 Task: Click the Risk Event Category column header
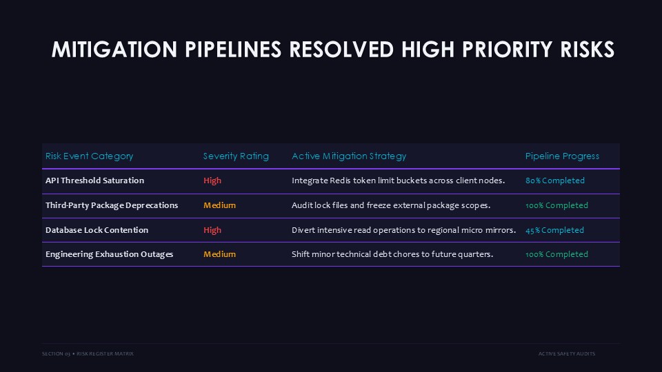pos(89,156)
